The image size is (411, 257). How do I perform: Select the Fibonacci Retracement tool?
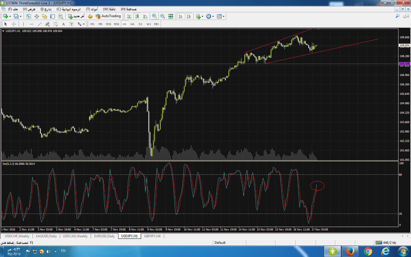tap(55, 24)
